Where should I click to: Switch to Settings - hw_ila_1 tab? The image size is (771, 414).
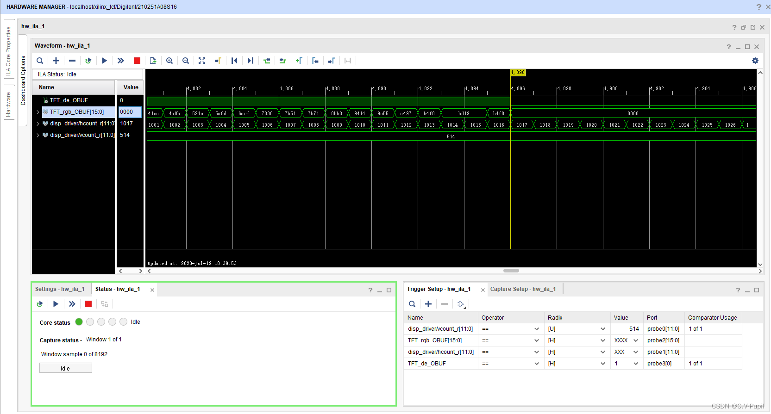tap(60, 289)
